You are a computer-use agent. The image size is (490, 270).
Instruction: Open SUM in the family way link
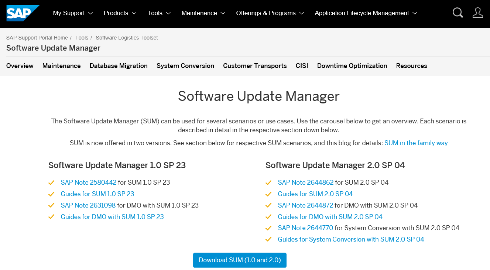click(416, 143)
